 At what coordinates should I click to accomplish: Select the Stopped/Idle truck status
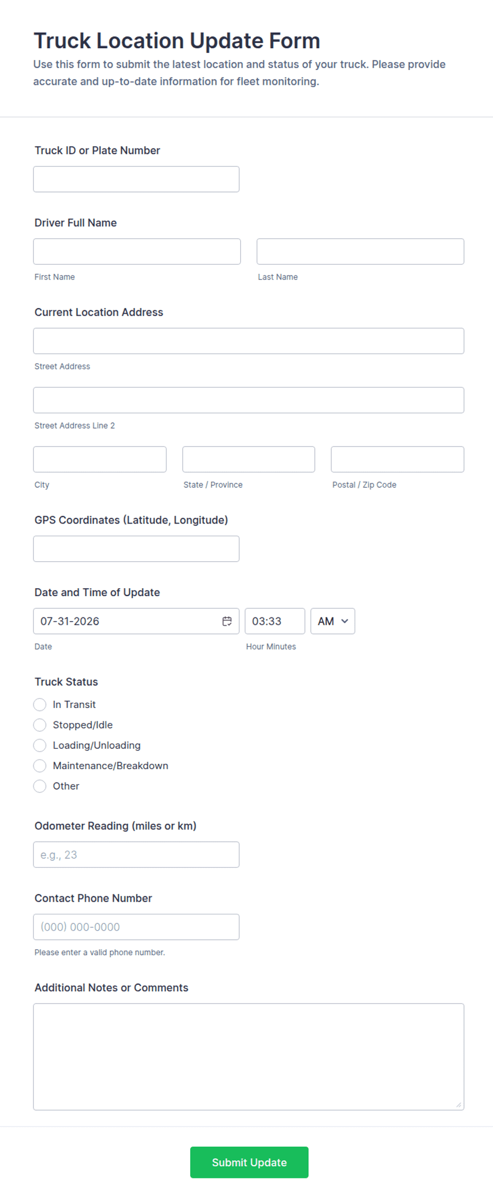point(40,725)
